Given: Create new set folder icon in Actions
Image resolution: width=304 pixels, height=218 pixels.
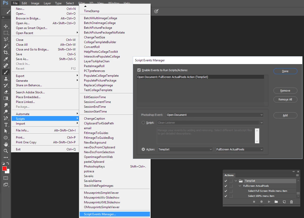Looking at the screenshot, I should [276, 202].
